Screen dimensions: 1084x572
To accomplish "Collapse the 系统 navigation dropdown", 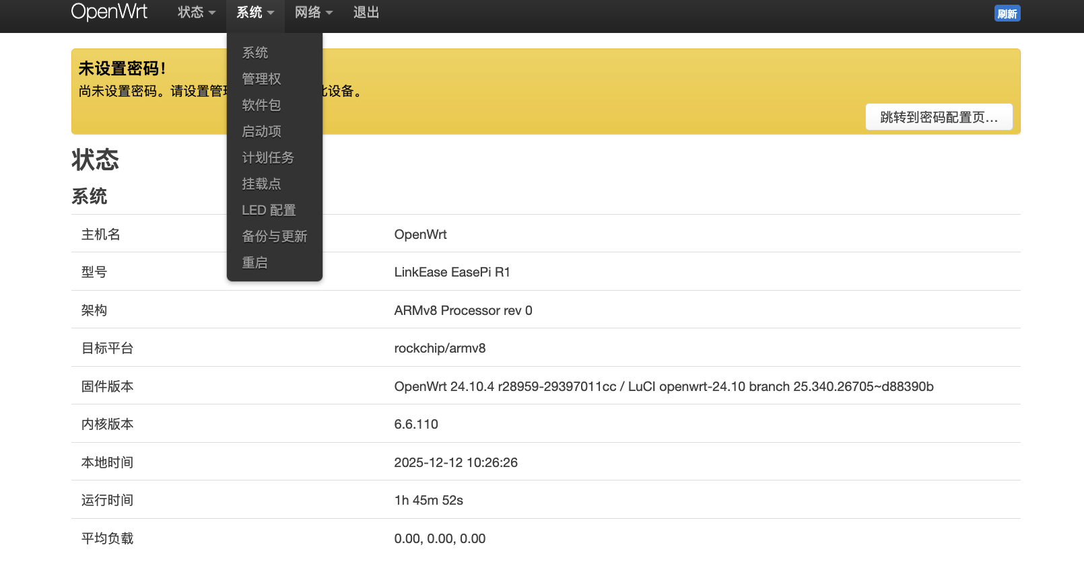I will 255,13.
